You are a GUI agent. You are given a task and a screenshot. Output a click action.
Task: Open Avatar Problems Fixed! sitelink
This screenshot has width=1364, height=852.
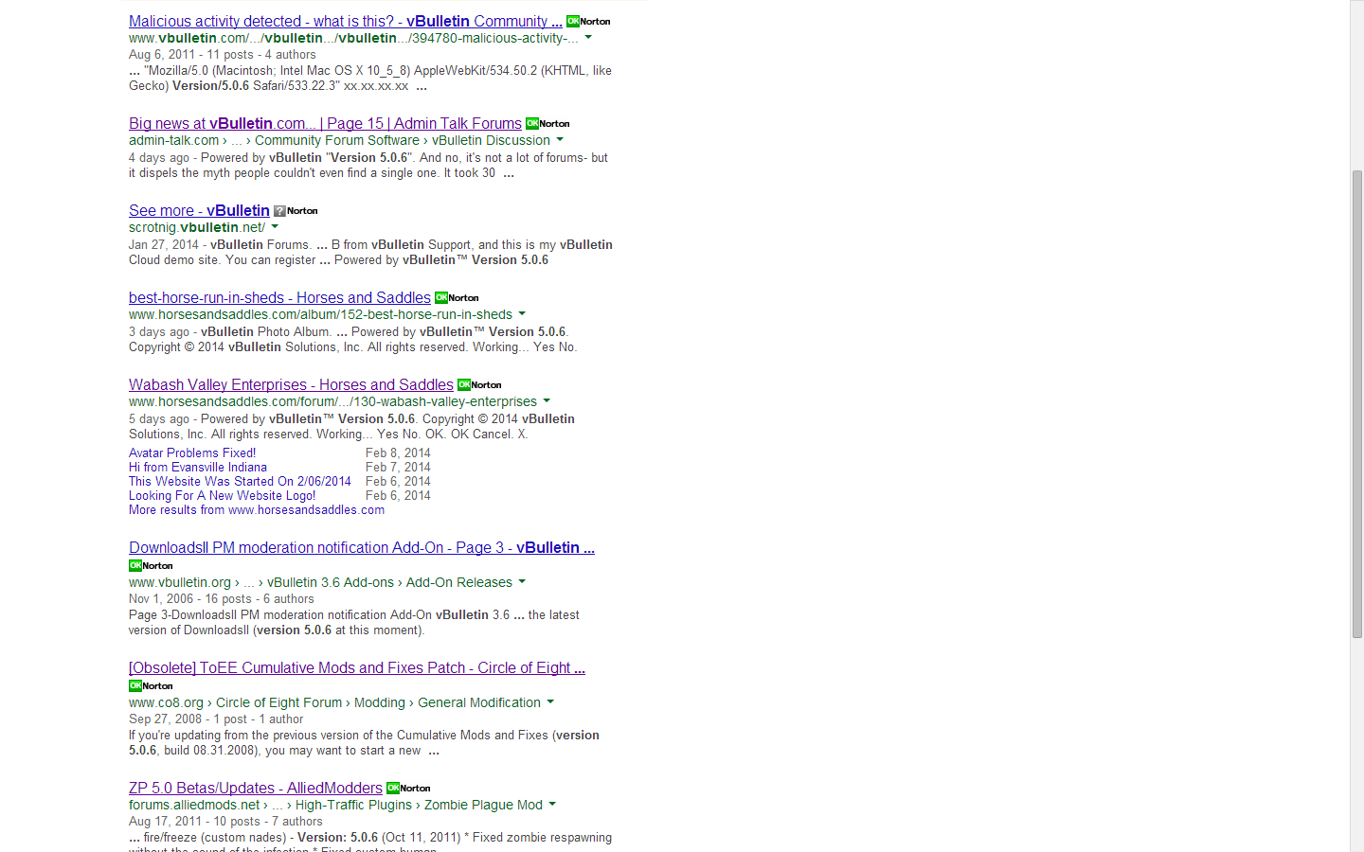(x=192, y=453)
